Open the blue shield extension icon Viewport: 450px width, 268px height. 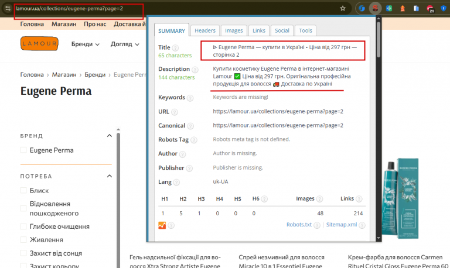(x=444, y=8)
